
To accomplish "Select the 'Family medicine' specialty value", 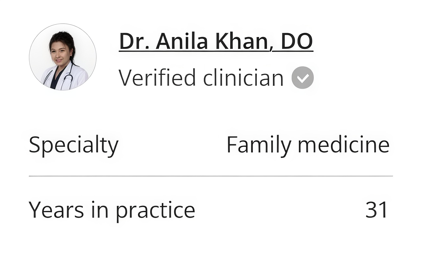I will [x=308, y=144].
